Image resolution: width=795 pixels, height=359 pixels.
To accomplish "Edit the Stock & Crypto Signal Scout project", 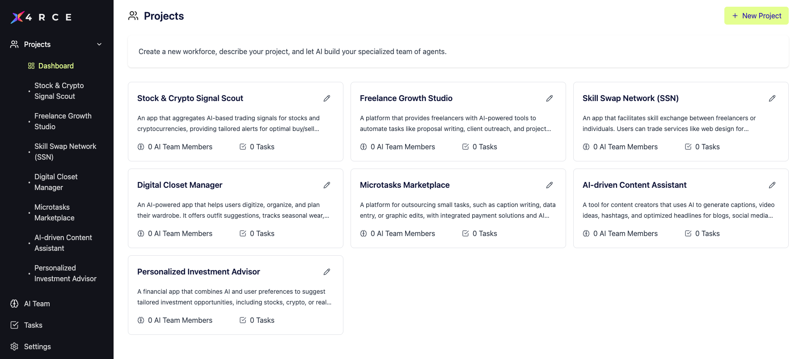I will click(x=327, y=98).
